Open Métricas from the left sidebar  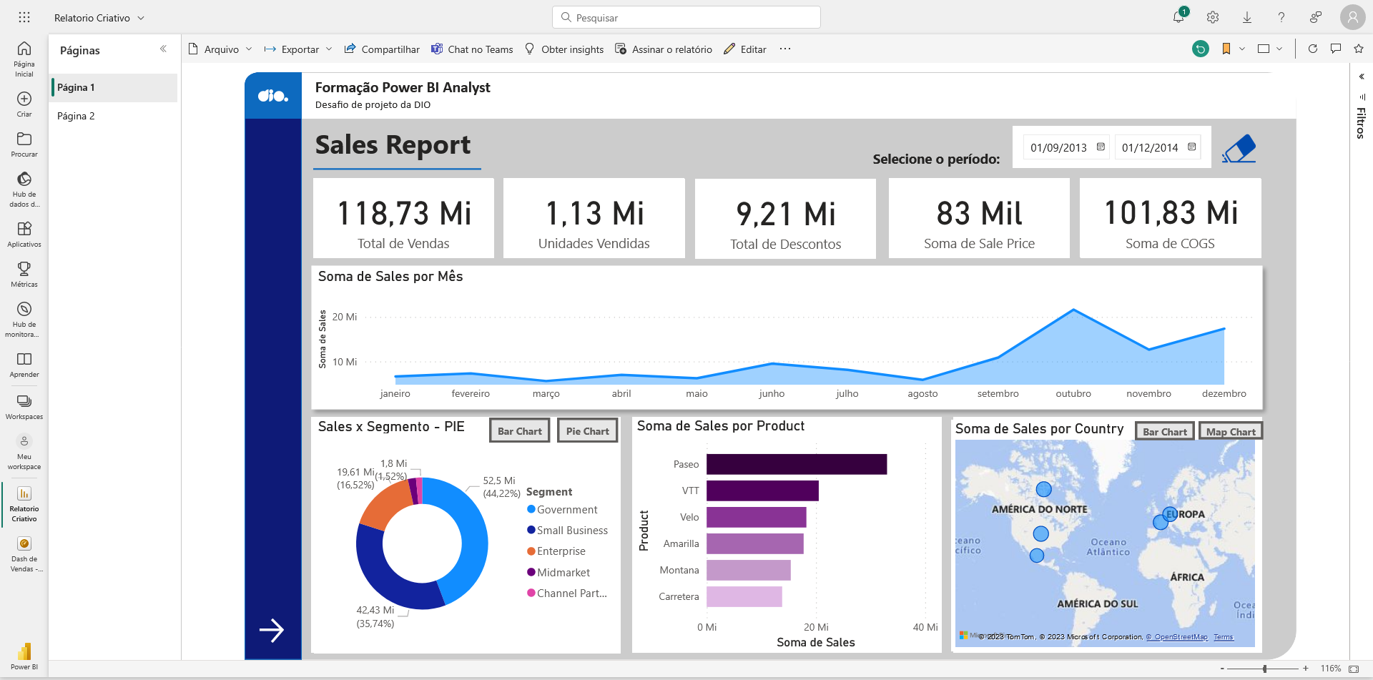24,273
